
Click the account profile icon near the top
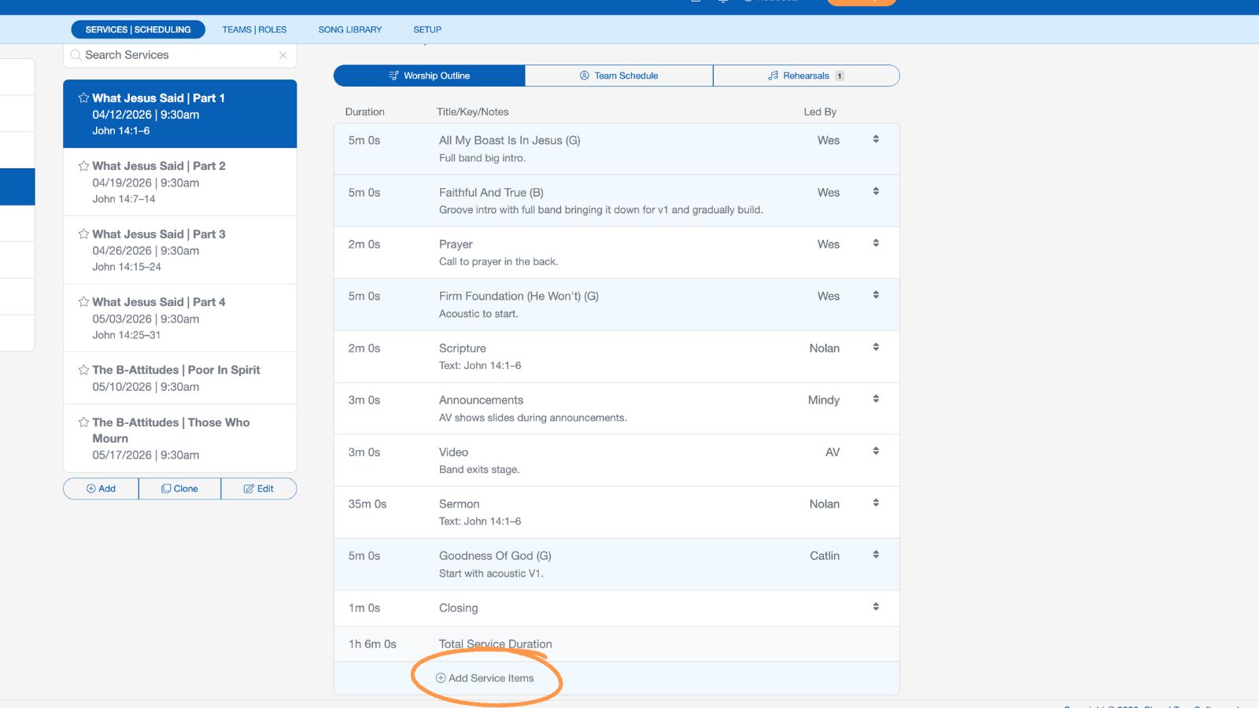coord(748,3)
